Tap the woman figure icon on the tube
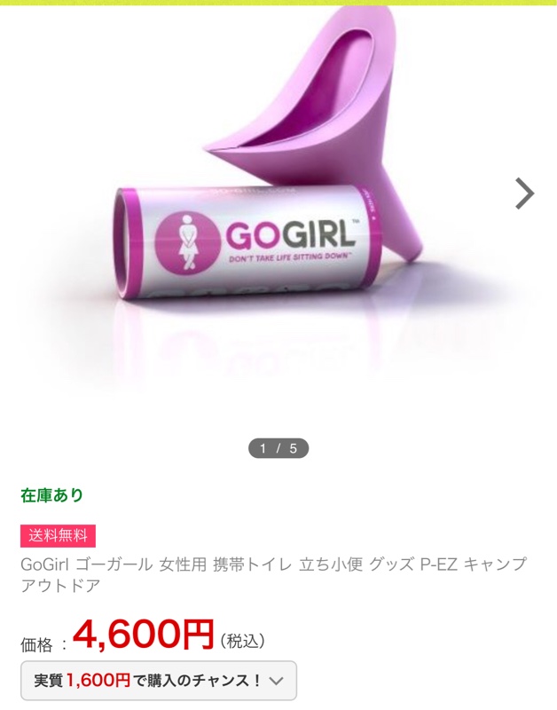Viewport: 557px width, 710px height. click(187, 241)
